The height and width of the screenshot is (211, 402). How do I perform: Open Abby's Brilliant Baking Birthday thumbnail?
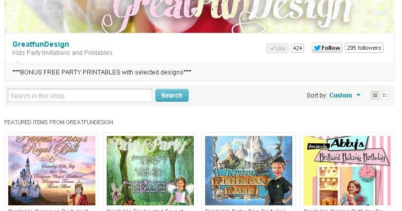click(x=347, y=170)
